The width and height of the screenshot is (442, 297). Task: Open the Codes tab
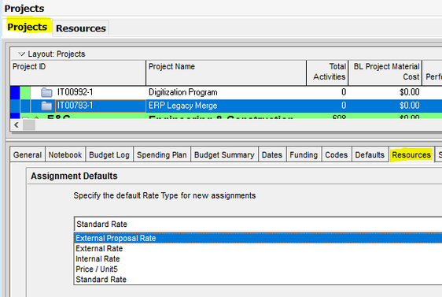(x=337, y=154)
